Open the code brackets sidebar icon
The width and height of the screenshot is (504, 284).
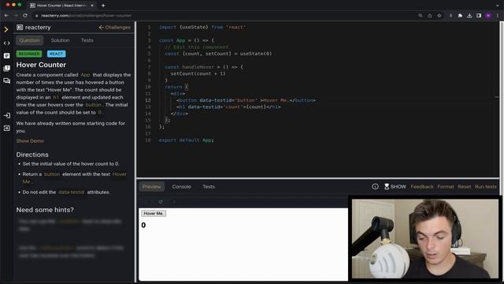[x=6, y=43]
